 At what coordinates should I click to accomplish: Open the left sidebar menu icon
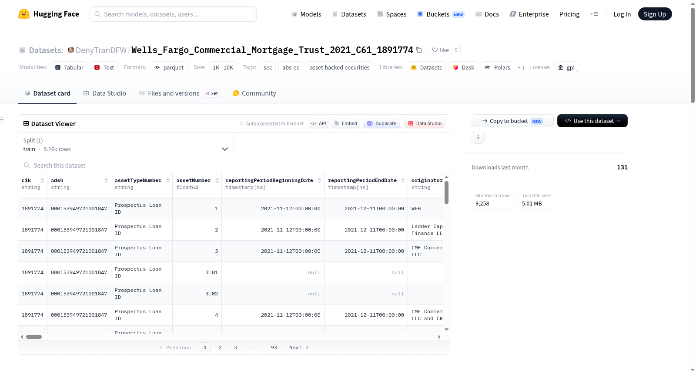click(x=2, y=119)
